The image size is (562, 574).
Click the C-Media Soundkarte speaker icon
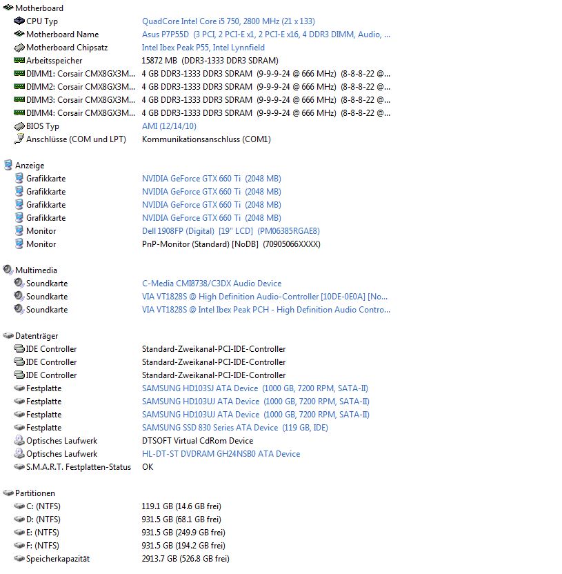[x=19, y=283]
